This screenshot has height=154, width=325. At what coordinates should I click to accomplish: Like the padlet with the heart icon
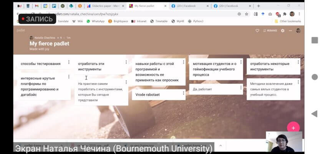257,30
